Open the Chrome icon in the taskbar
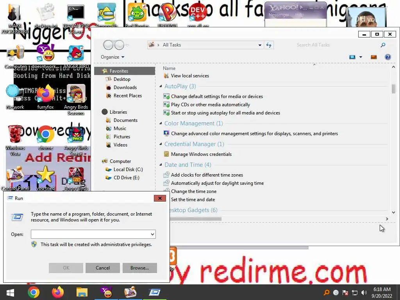Image resolution: width=400 pixels, height=300 pixels. click(x=34, y=292)
